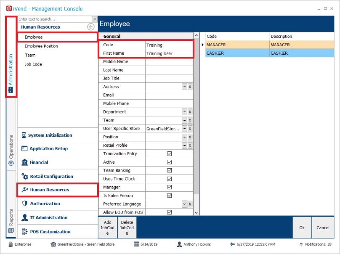Click the Add JobCode button
Image resolution: width=340 pixels, height=254 pixels.
coord(108,228)
